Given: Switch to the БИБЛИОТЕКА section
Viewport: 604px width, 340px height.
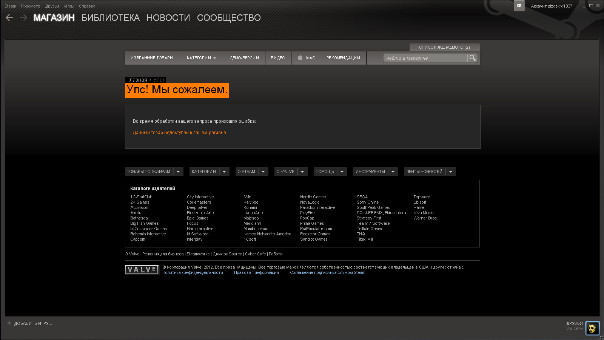Looking at the screenshot, I should point(111,18).
